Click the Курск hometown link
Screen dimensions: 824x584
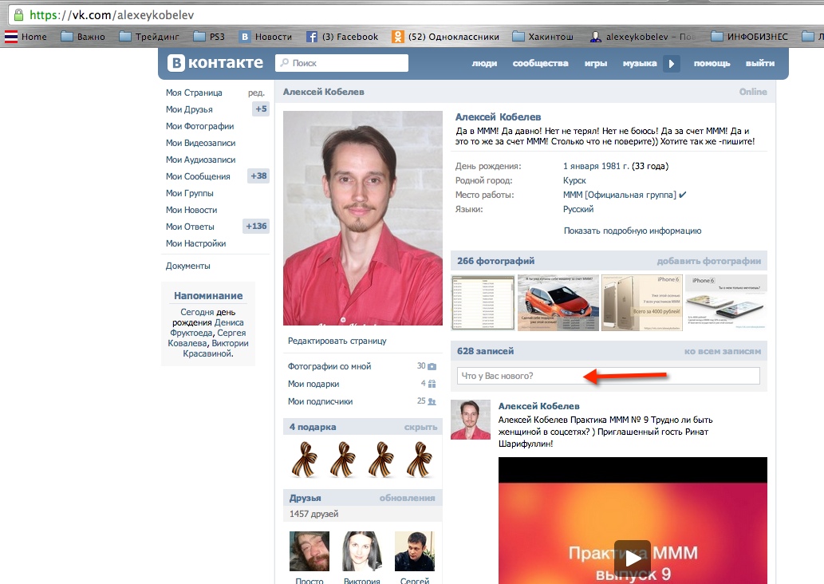coord(574,180)
